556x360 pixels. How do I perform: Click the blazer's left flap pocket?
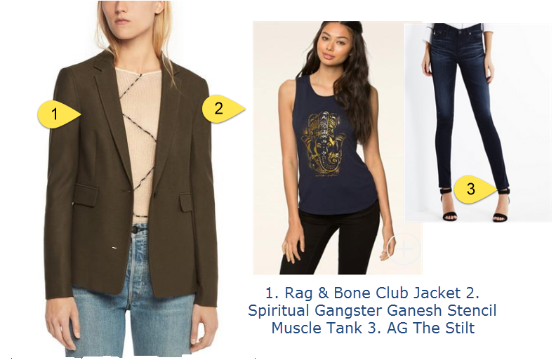[x=86, y=195]
